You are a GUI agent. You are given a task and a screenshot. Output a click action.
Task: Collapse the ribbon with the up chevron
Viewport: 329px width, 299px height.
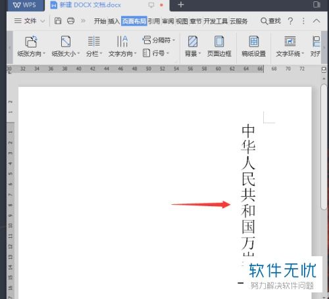pyautogui.click(x=316, y=21)
